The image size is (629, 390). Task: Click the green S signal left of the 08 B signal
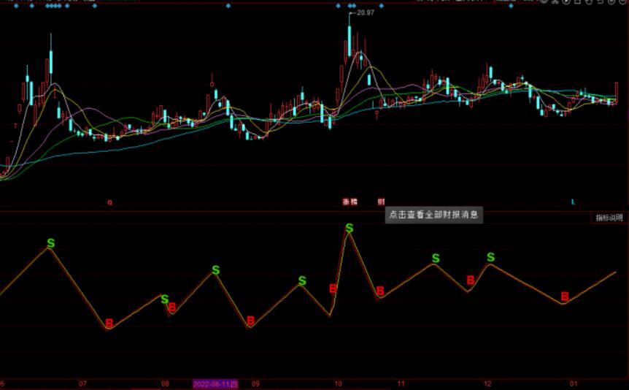pos(164,299)
